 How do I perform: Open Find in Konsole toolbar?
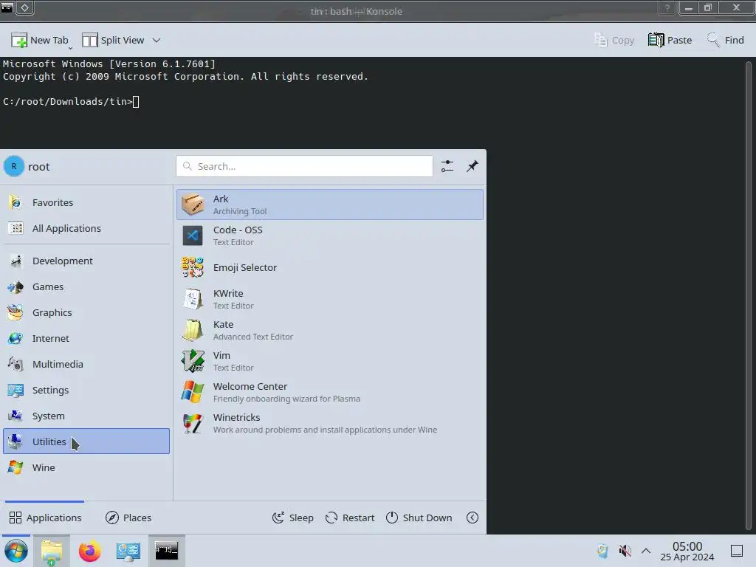point(725,40)
